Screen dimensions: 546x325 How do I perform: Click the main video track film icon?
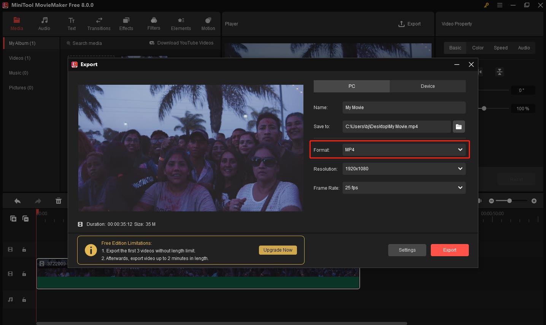[x=10, y=274]
